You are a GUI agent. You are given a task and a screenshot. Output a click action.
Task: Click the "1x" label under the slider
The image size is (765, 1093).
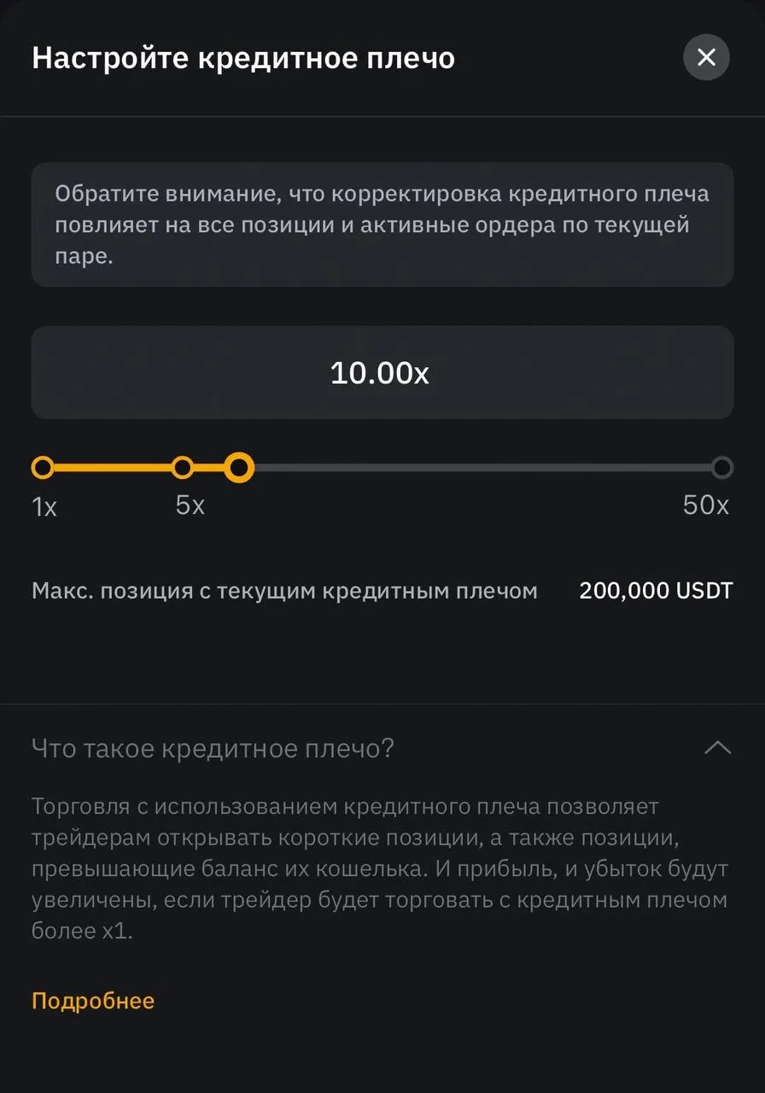point(44,507)
